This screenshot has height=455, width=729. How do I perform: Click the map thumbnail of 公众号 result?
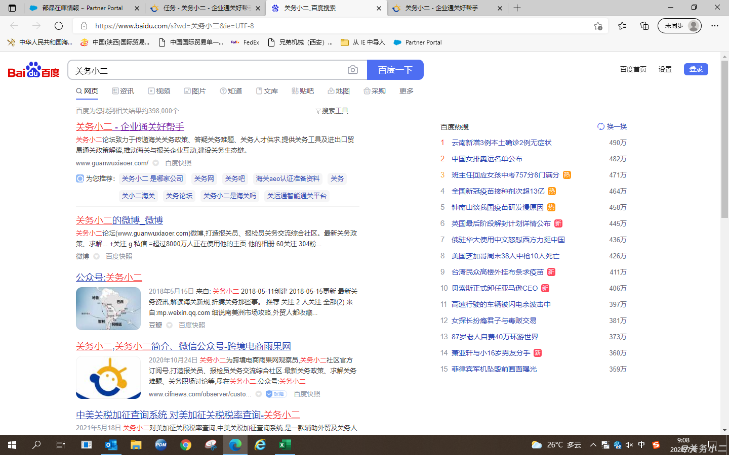pyautogui.click(x=108, y=308)
